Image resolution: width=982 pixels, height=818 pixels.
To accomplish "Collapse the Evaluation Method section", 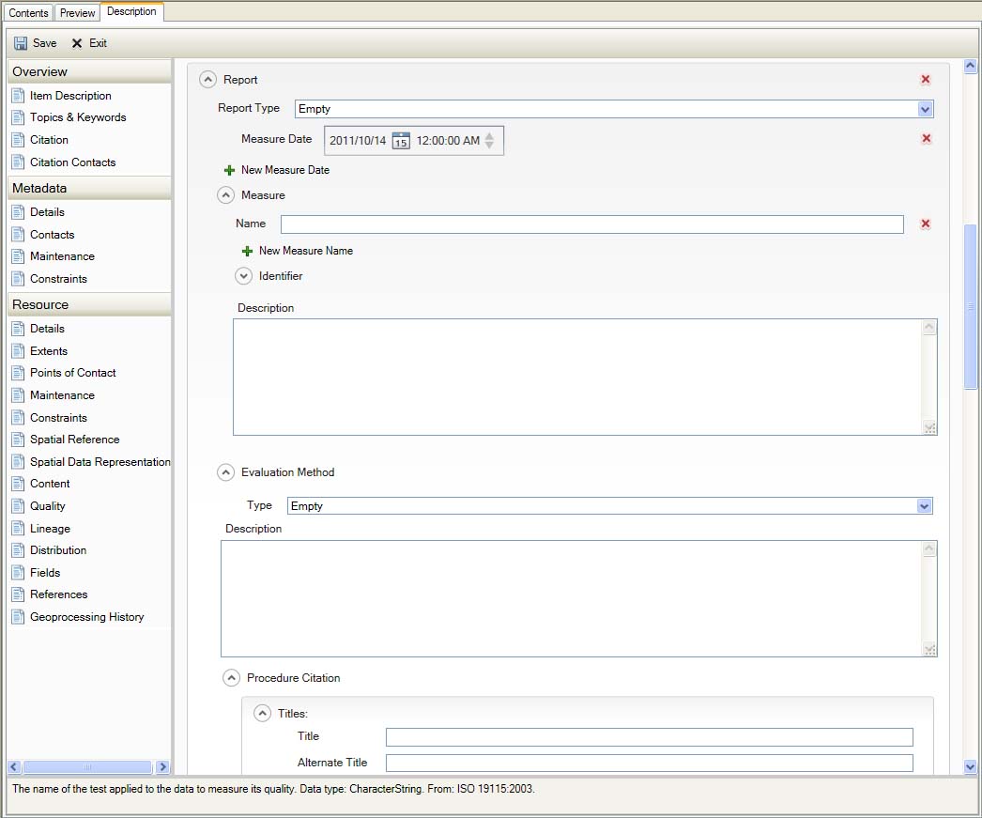I will (225, 473).
